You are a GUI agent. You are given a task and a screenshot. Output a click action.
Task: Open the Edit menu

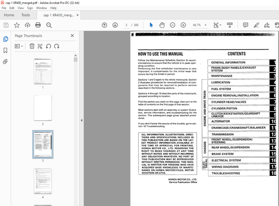coord(12,8)
